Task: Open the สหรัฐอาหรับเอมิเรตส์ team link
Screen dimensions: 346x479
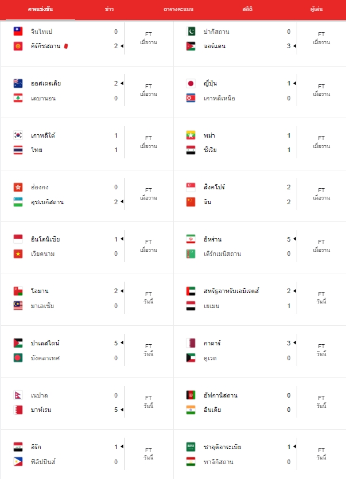Action: point(231,291)
